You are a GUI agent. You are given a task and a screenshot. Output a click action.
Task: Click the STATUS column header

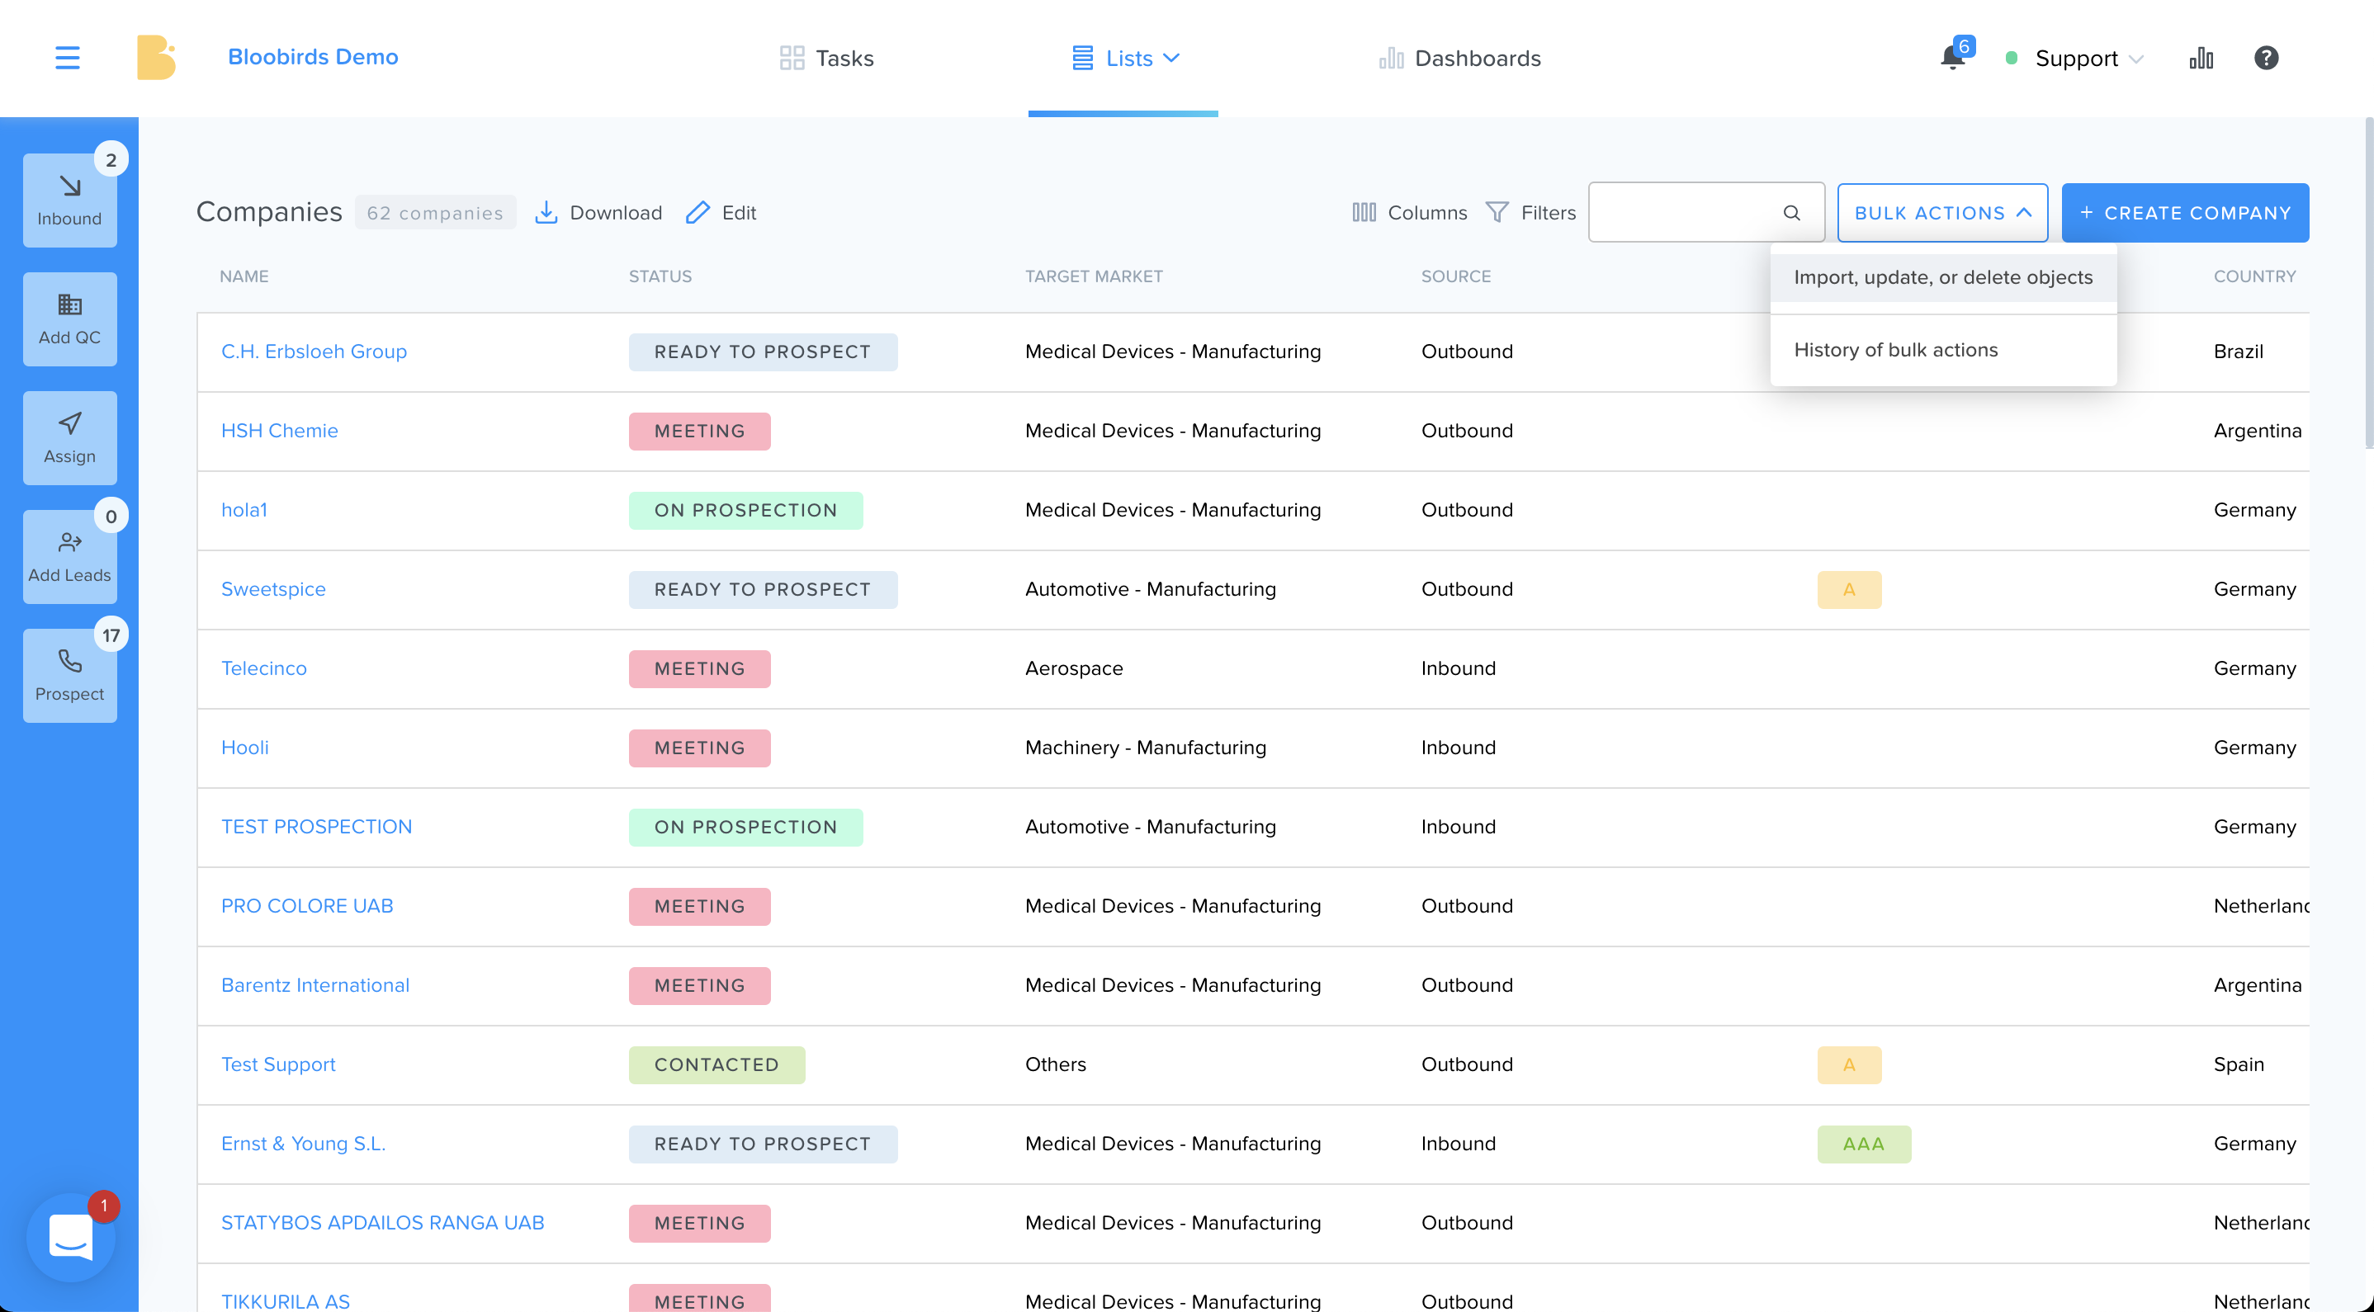coord(660,276)
